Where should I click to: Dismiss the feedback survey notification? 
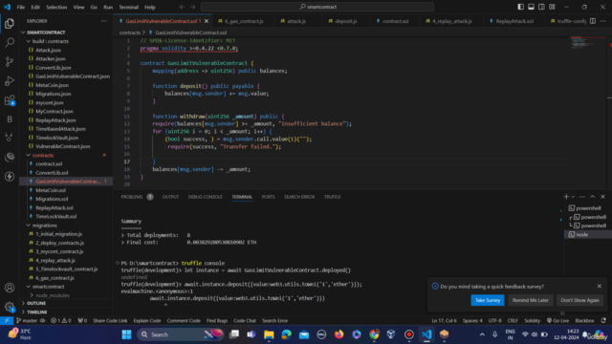(600, 286)
